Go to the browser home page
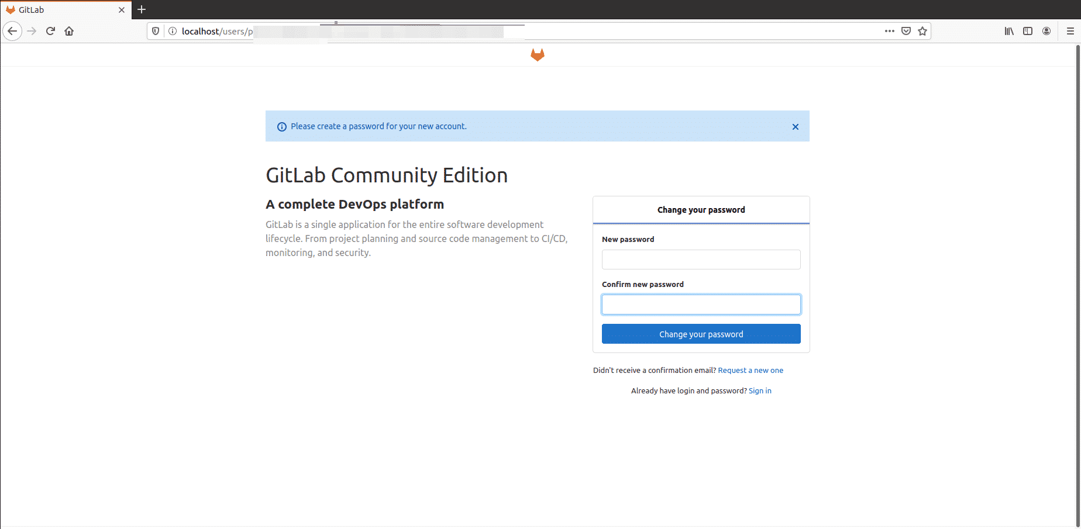The height and width of the screenshot is (529, 1081). click(x=69, y=31)
